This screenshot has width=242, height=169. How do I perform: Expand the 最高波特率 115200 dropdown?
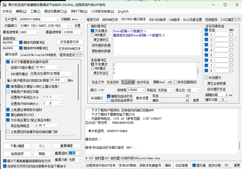(x=81, y=32)
